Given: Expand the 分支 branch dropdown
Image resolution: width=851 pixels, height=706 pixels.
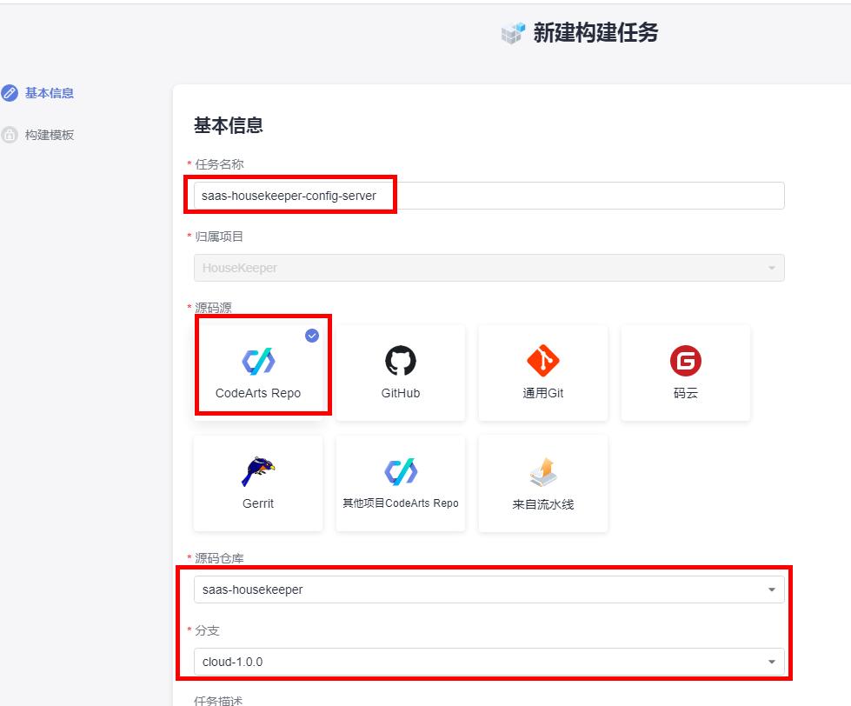Looking at the screenshot, I should coord(771,661).
